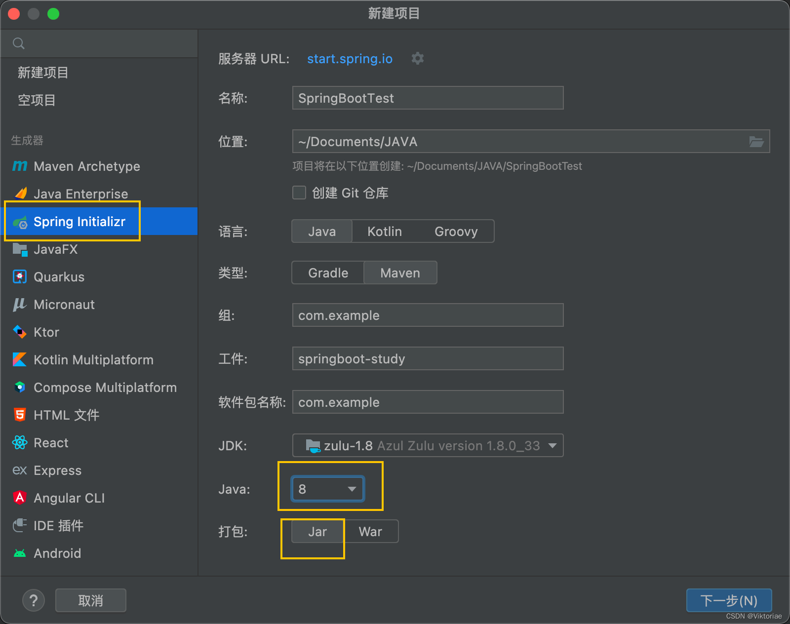Click the Angular CLI icon

(20, 498)
